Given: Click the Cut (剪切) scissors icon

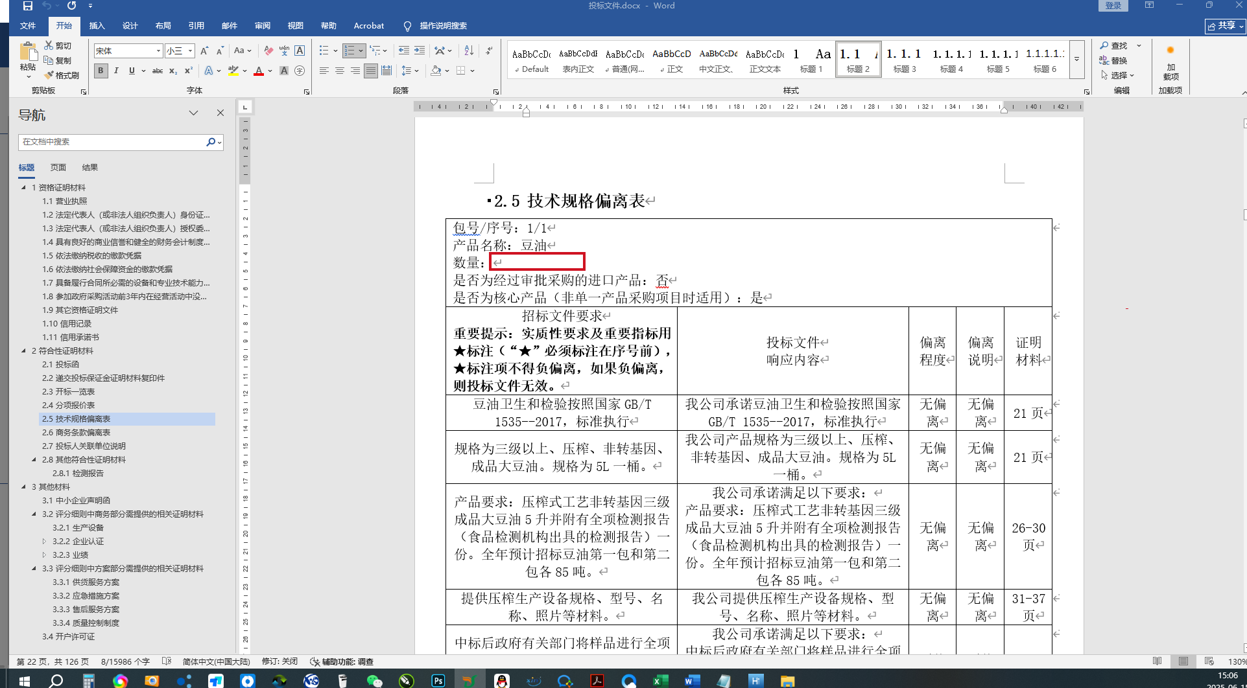Looking at the screenshot, I should (49, 45).
